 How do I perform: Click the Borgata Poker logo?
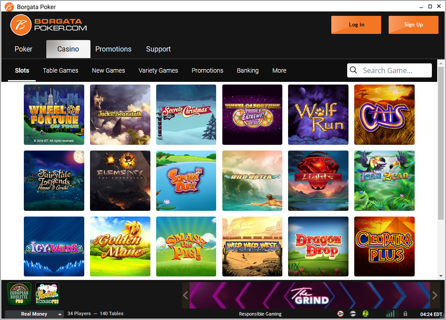click(49, 25)
